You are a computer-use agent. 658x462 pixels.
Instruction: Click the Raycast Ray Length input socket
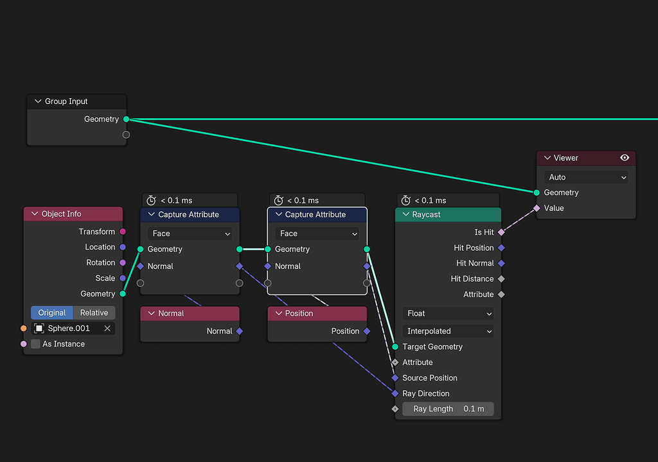pyautogui.click(x=395, y=409)
